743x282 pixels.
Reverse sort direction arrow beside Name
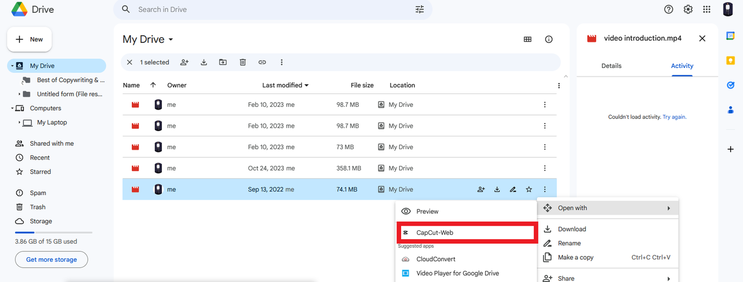[x=153, y=85]
